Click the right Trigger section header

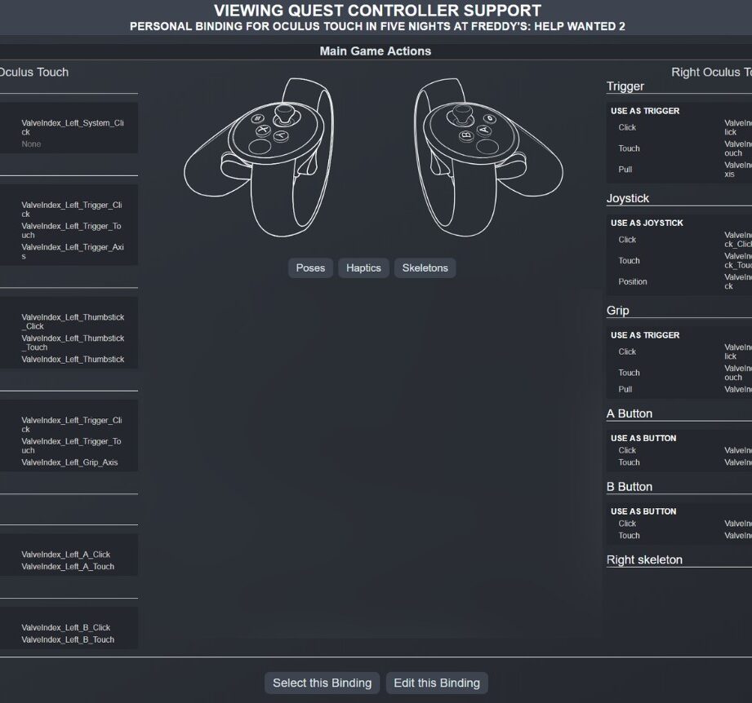point(625,86)
